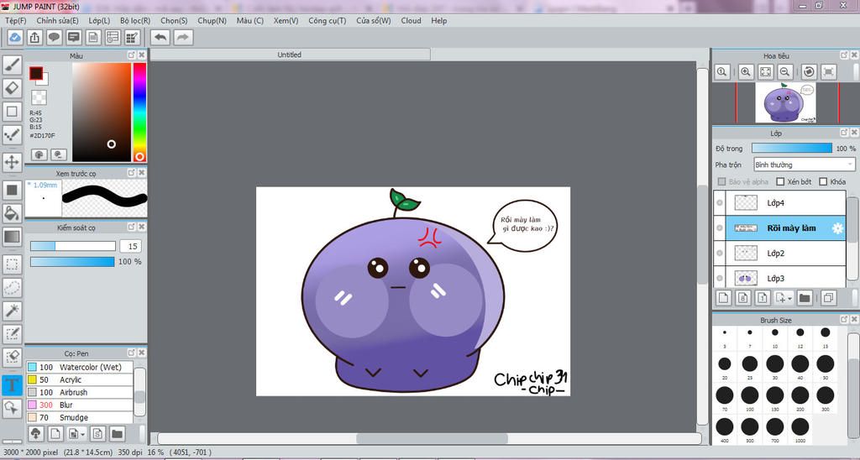Toggle the Khóa checkbox
This screenshot has width=860, height=460.
click(x=823, y=181)
